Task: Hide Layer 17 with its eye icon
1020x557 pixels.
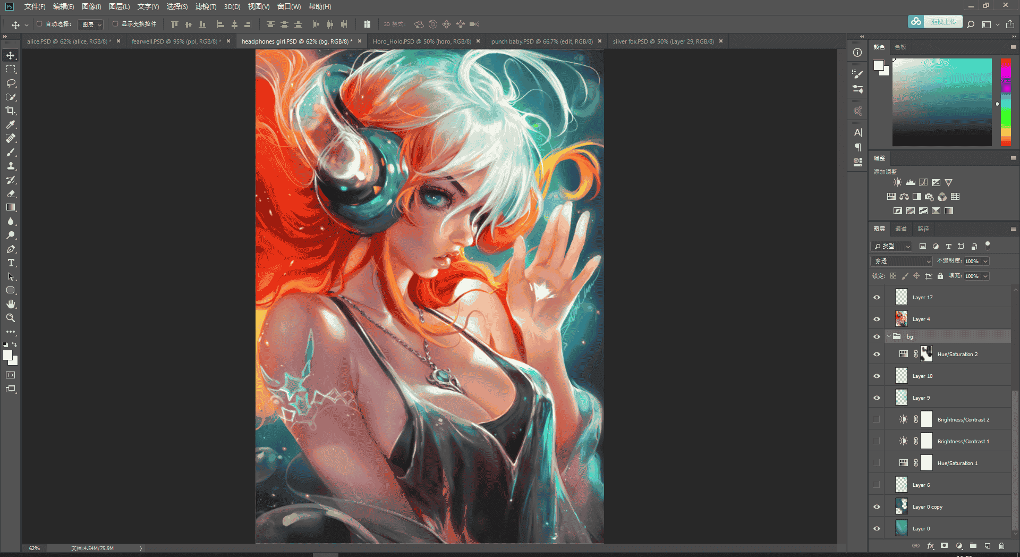Action: (x=877, y=297)
